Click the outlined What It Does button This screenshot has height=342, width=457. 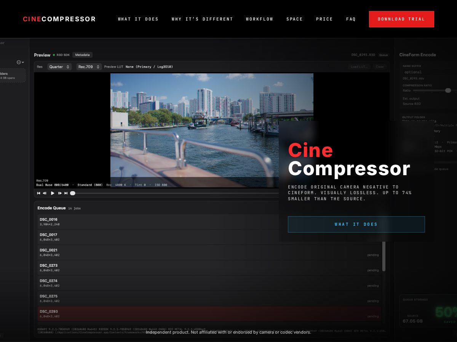pos(356,224)
